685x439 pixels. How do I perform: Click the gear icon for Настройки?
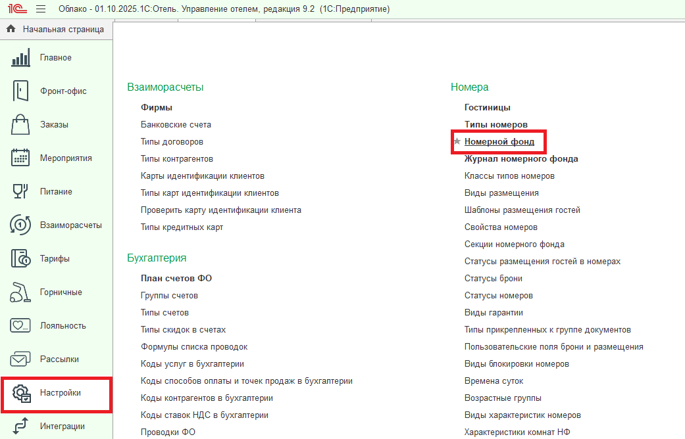pos(22,393)
